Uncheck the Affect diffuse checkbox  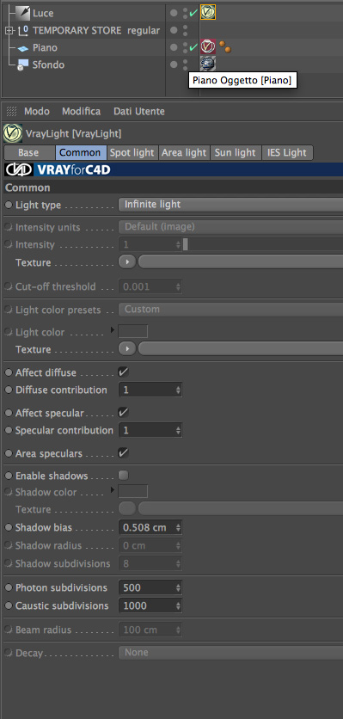123,372
